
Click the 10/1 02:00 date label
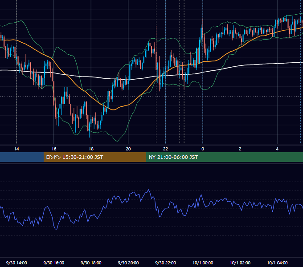(x=240, y=263)
